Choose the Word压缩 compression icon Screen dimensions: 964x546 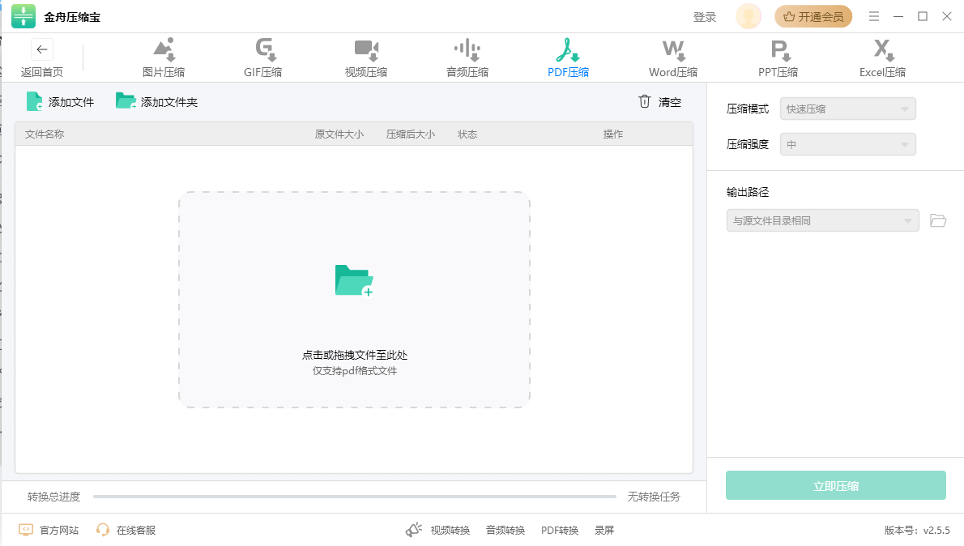(x=673, y=58)
